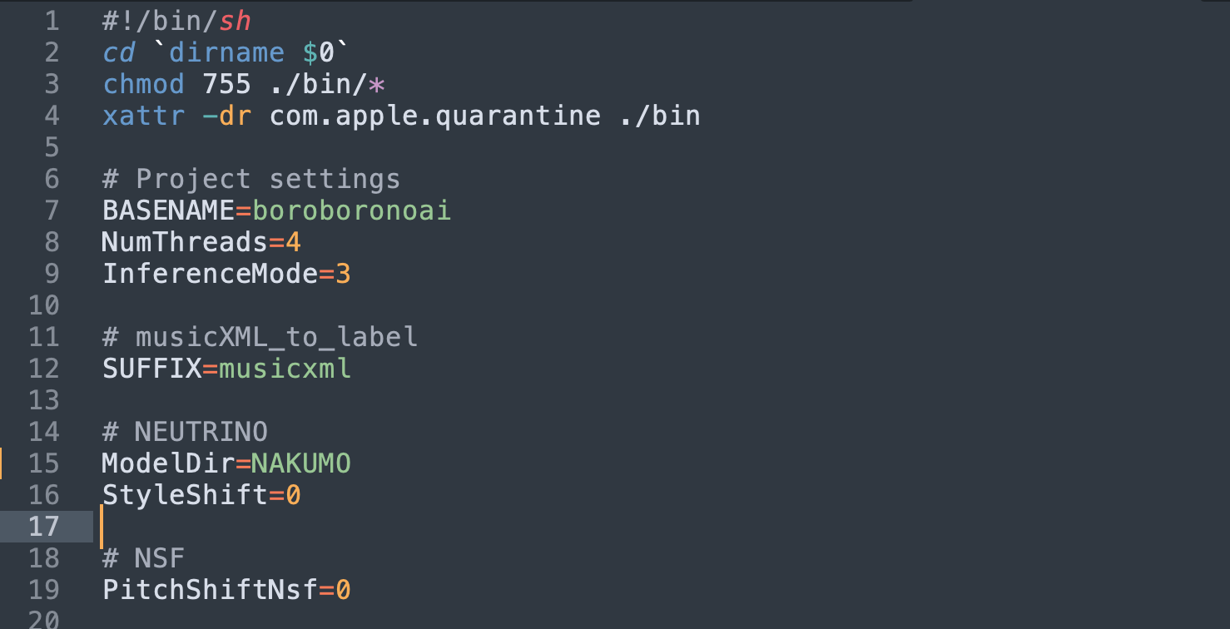The image size is (1230, 629).
Task: Click the InferenceMode value 3
Action: [x=343, y=274]
